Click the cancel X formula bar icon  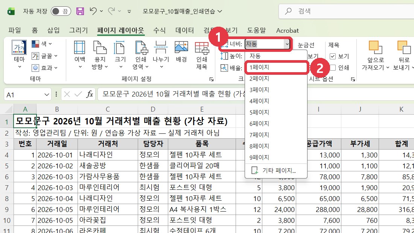(x=67, y=94)
